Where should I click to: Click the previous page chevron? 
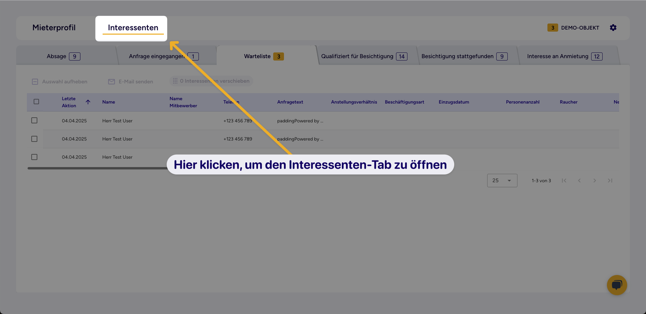coord(579,181)
